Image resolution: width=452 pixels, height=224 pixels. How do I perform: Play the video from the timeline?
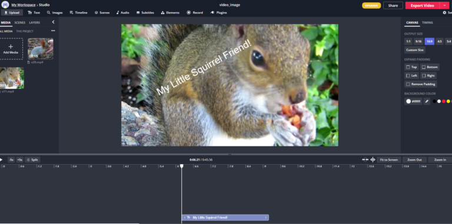1,160
